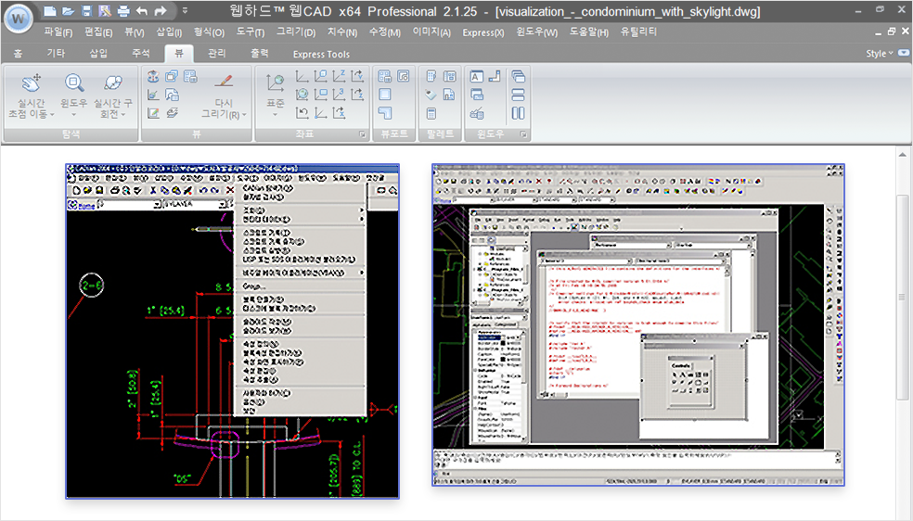This screenshot has height=521, width=913.
Task: Click the paint bucket tool palette icon in 팔레트
Action: (431, 95)
